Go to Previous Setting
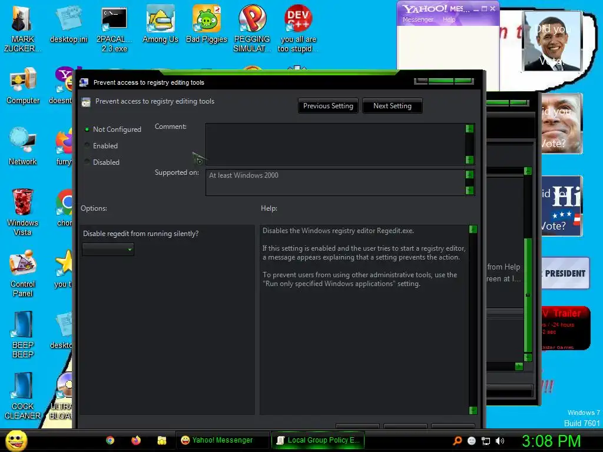The height and width of the screenshot is (452, 603). [x=328, y=106]
